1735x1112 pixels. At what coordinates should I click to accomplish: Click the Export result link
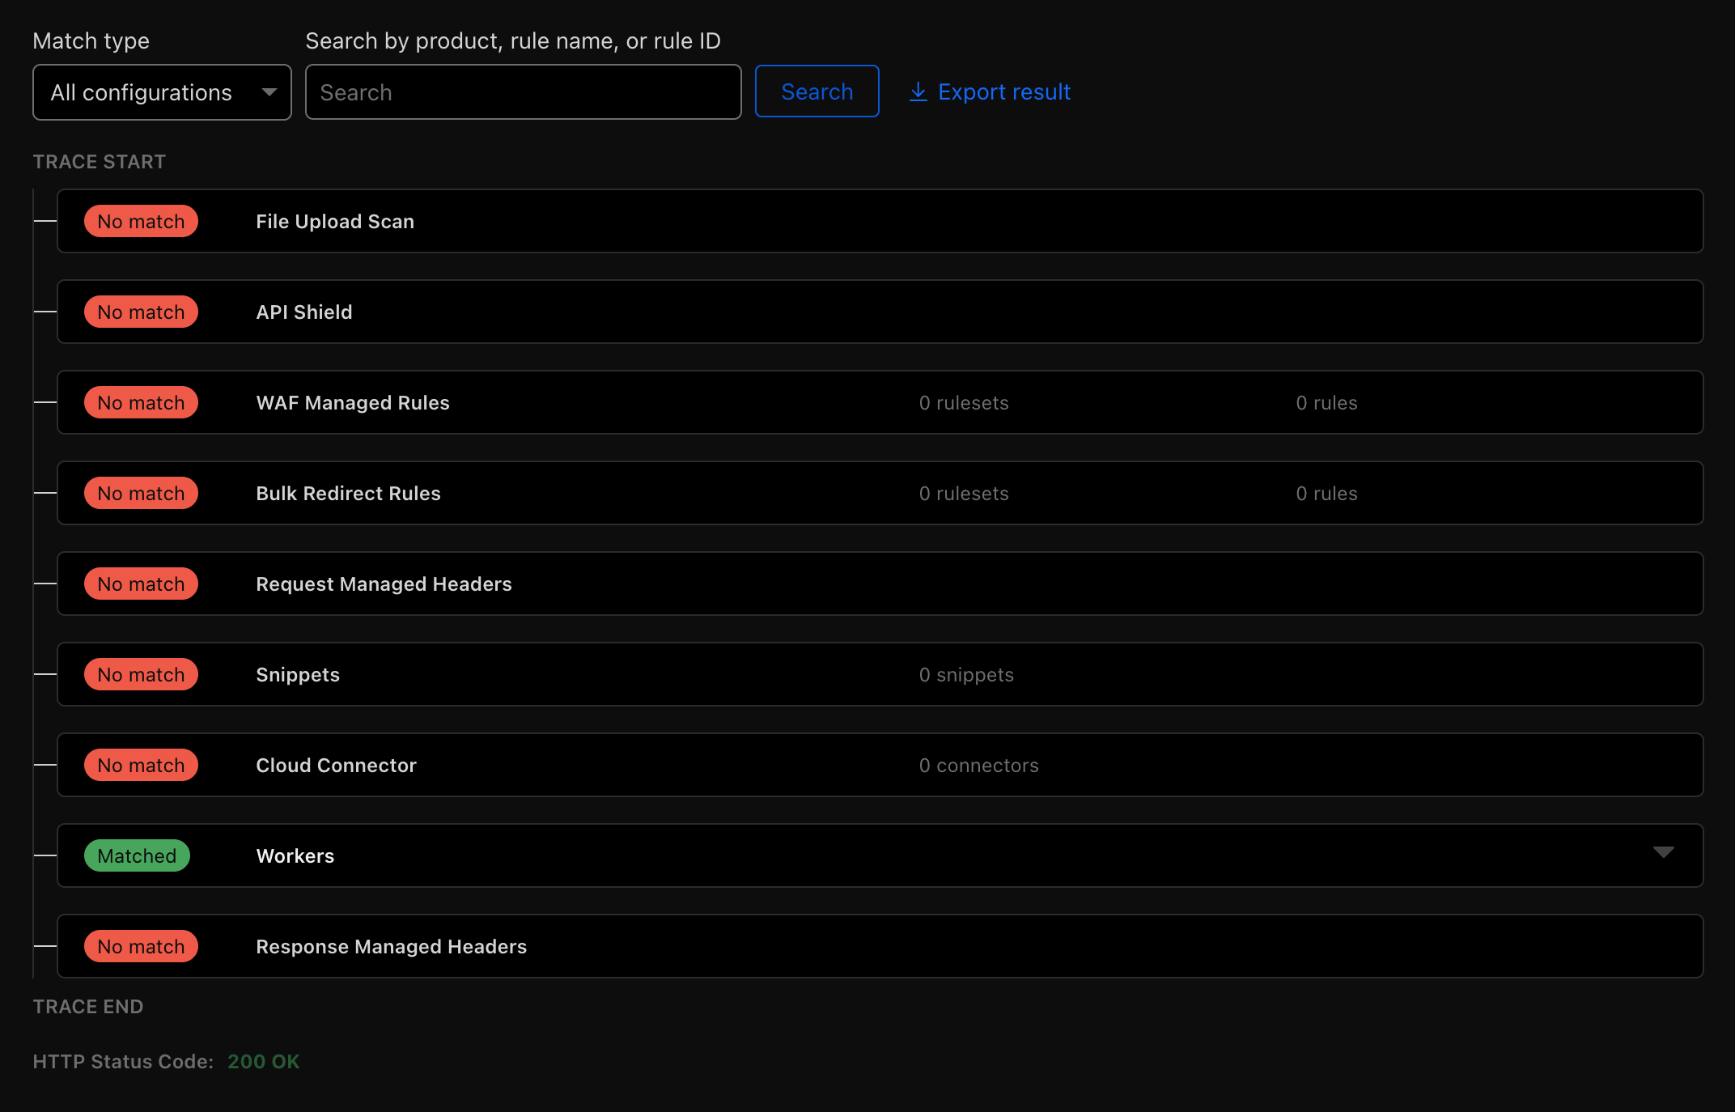1003,92
